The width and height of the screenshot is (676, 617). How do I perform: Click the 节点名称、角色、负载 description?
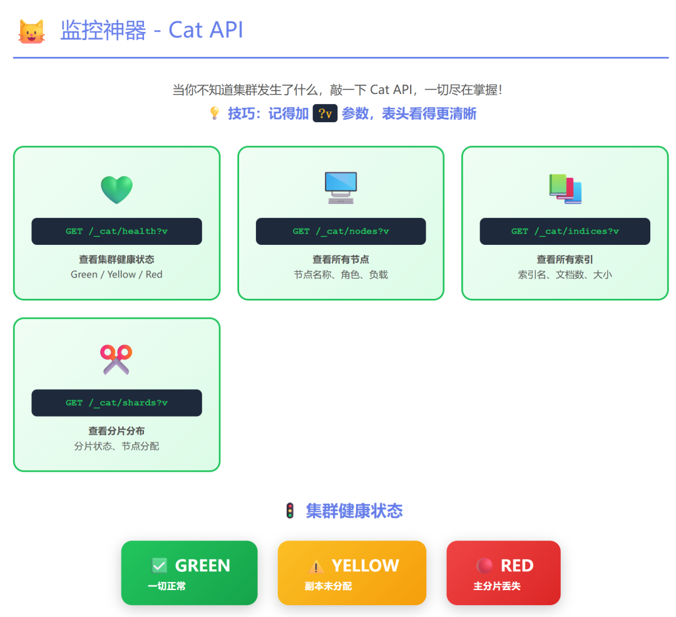(341, 274)
